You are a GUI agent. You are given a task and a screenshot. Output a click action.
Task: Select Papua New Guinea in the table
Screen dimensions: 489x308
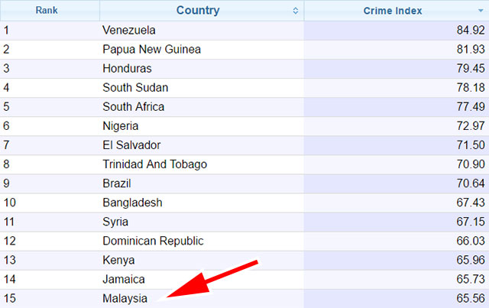[x=151, y=50]
